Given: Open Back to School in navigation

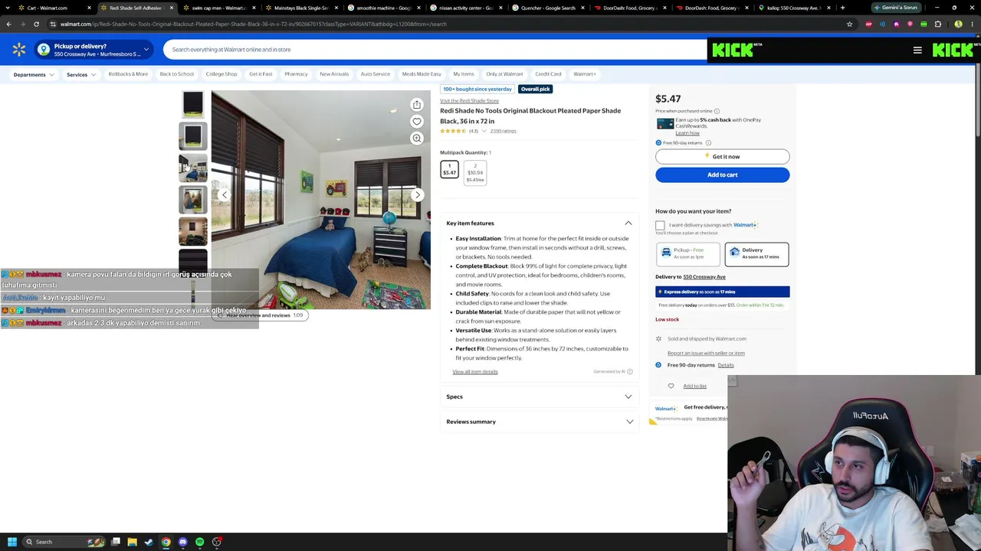Looking at the screenshot, I should click(176, 74).
